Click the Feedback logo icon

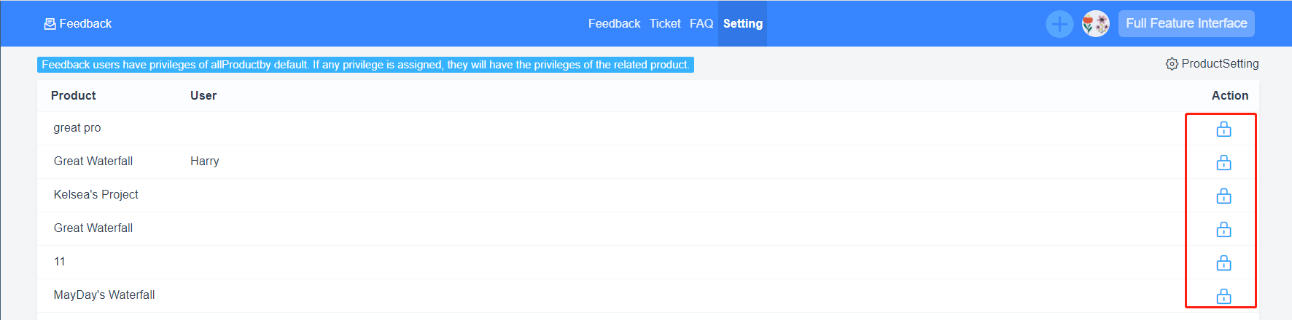tap(50, 24)
